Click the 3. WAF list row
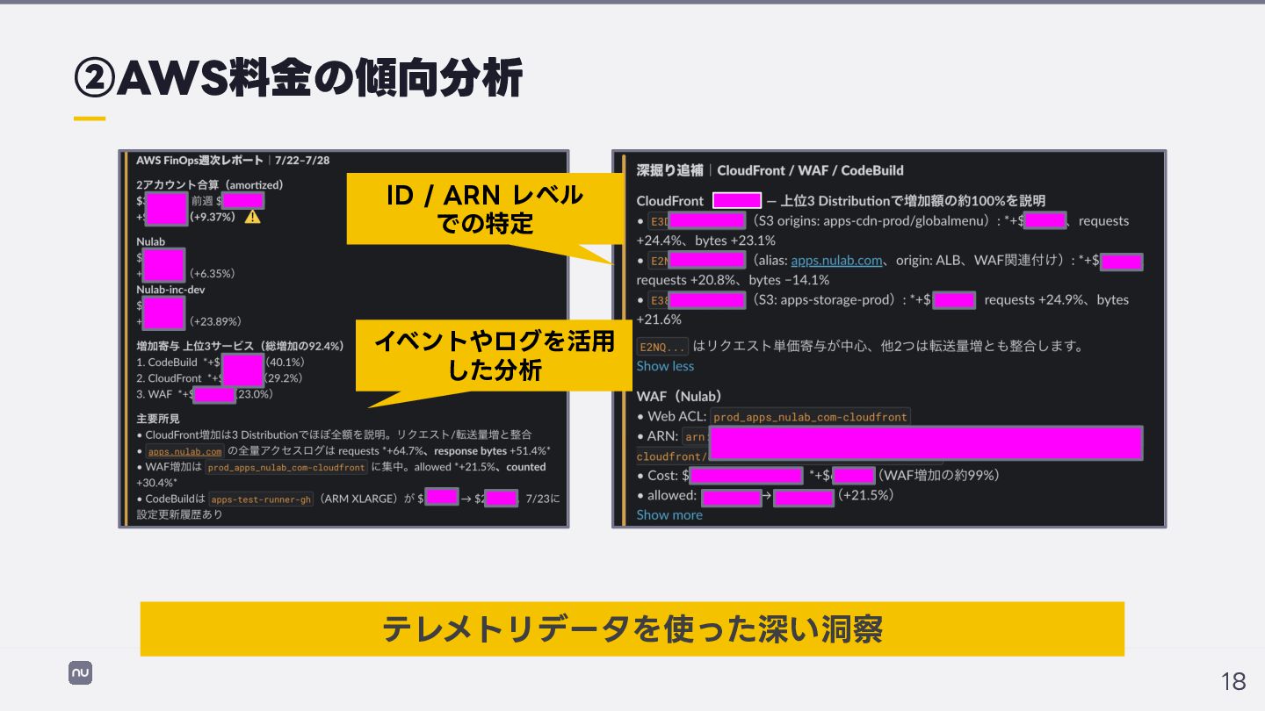 pyautogui.click(x=205, y=395)
